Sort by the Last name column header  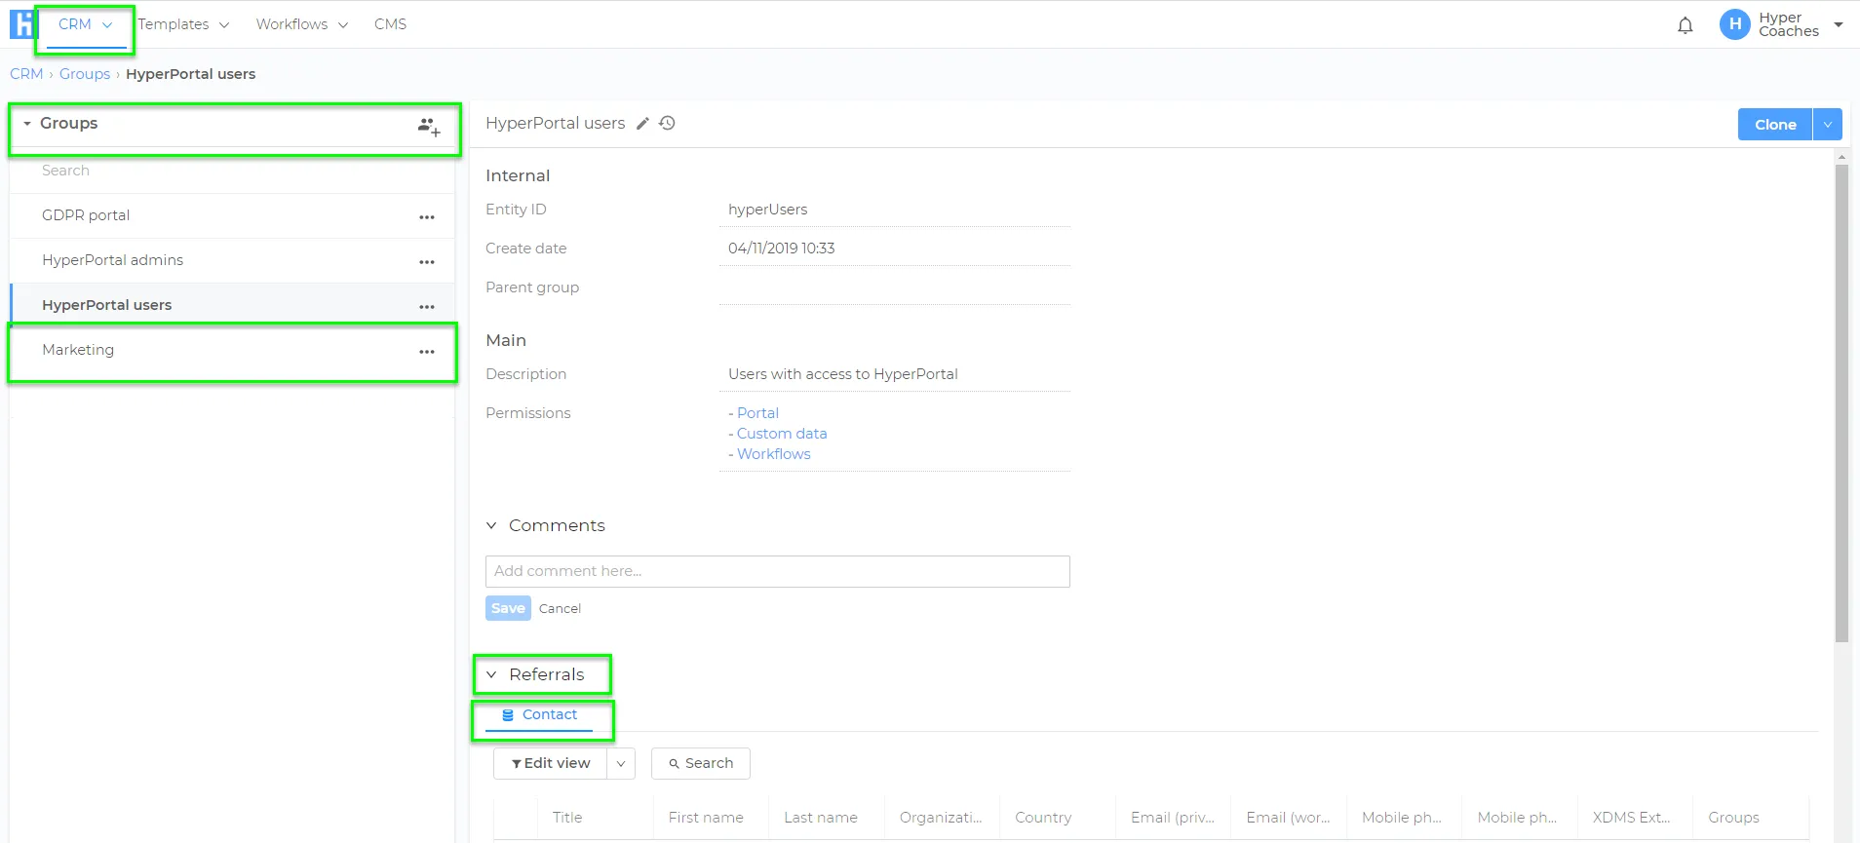tap(821, 818)
